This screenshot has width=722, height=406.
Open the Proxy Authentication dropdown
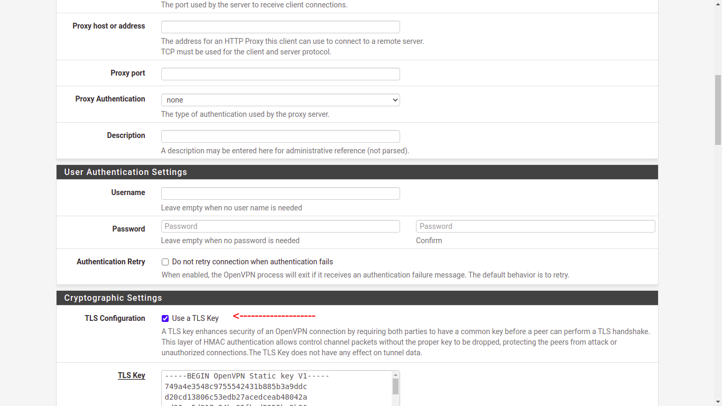click(x=280, y=100)
